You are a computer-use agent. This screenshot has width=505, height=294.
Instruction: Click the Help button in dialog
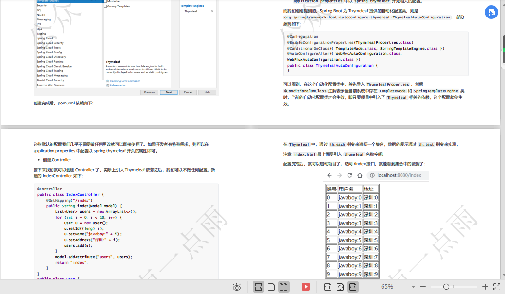coord(207,92)
